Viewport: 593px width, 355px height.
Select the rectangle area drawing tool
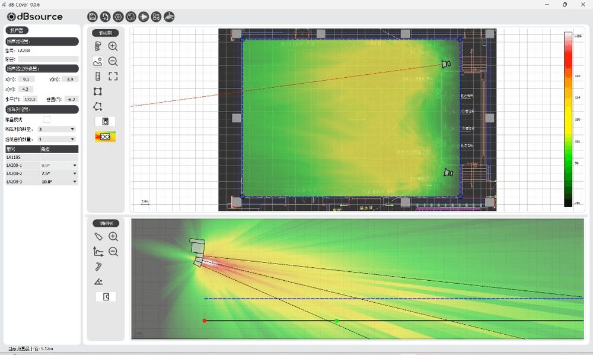(98, 91)
